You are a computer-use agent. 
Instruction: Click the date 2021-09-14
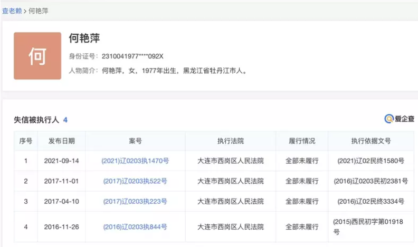coord(62,161)
